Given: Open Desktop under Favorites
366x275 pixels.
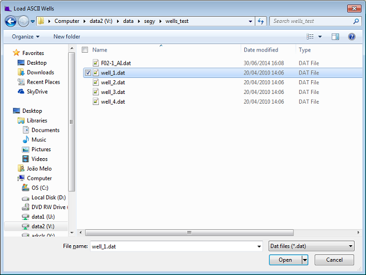Looking at the screenshot, I should pos(37,62).
